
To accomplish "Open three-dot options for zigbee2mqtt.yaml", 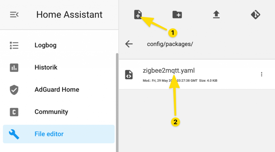I will click(262, 74).
